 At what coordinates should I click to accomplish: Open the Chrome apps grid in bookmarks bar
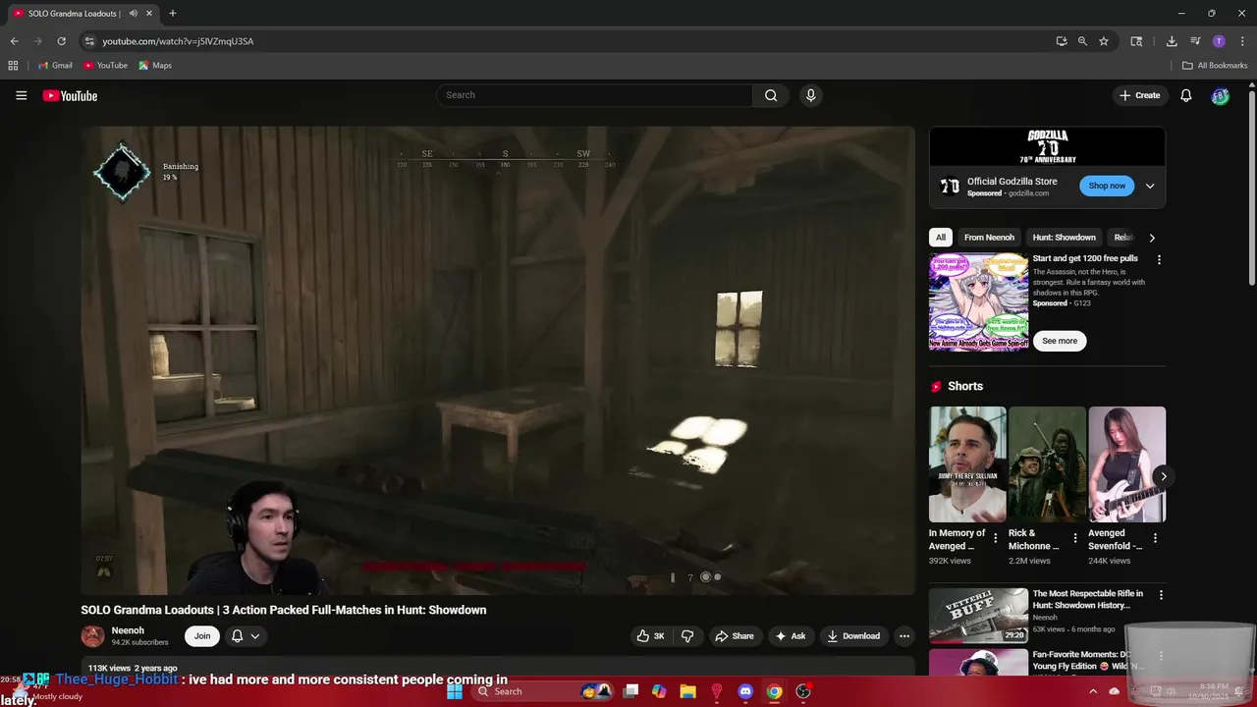click(13, 66)
